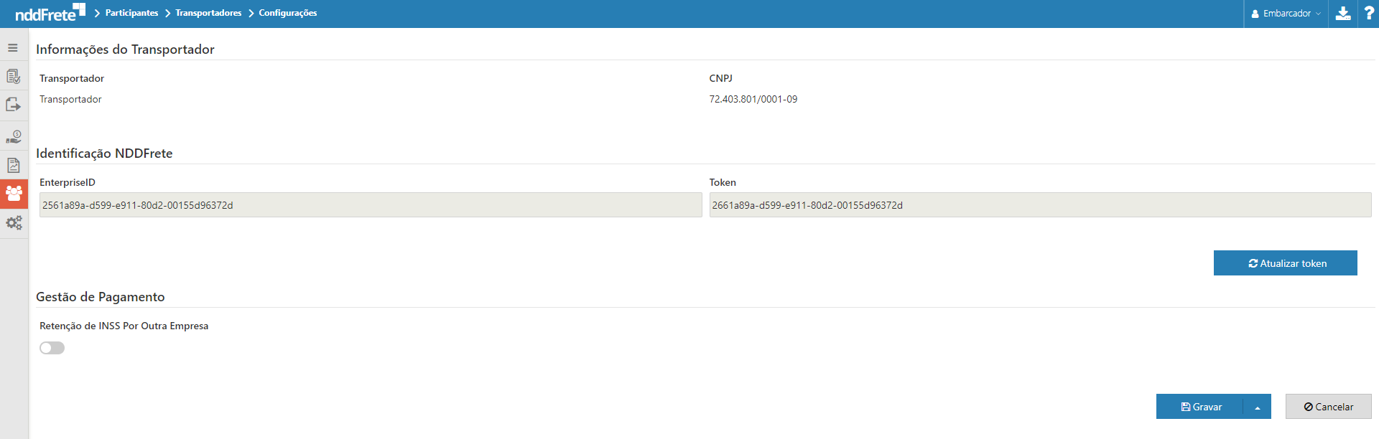
Task: Open the Embarcador user dropdown
Action: tap(1286, 14)
